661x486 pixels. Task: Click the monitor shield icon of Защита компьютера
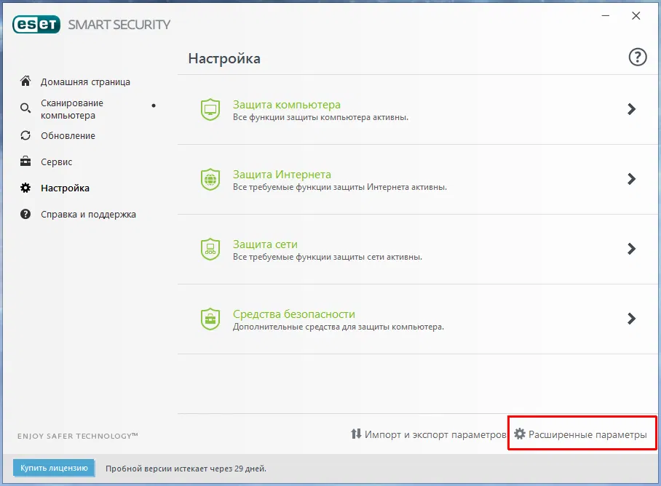point(210,110)
